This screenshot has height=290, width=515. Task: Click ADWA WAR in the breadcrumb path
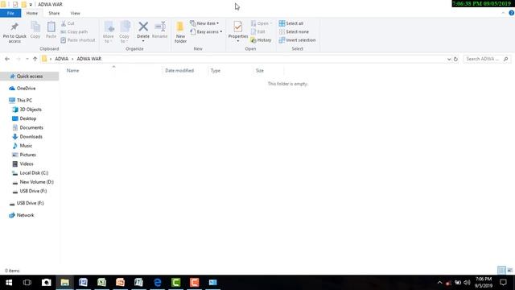click(x=89, y=59)
